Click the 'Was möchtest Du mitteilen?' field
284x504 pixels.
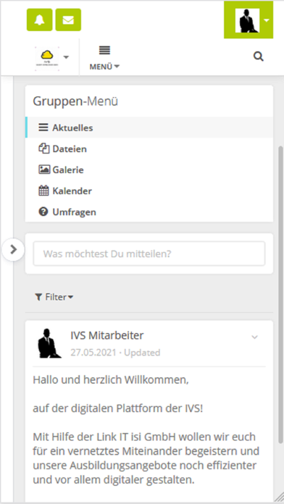click(x=149, y=254)
